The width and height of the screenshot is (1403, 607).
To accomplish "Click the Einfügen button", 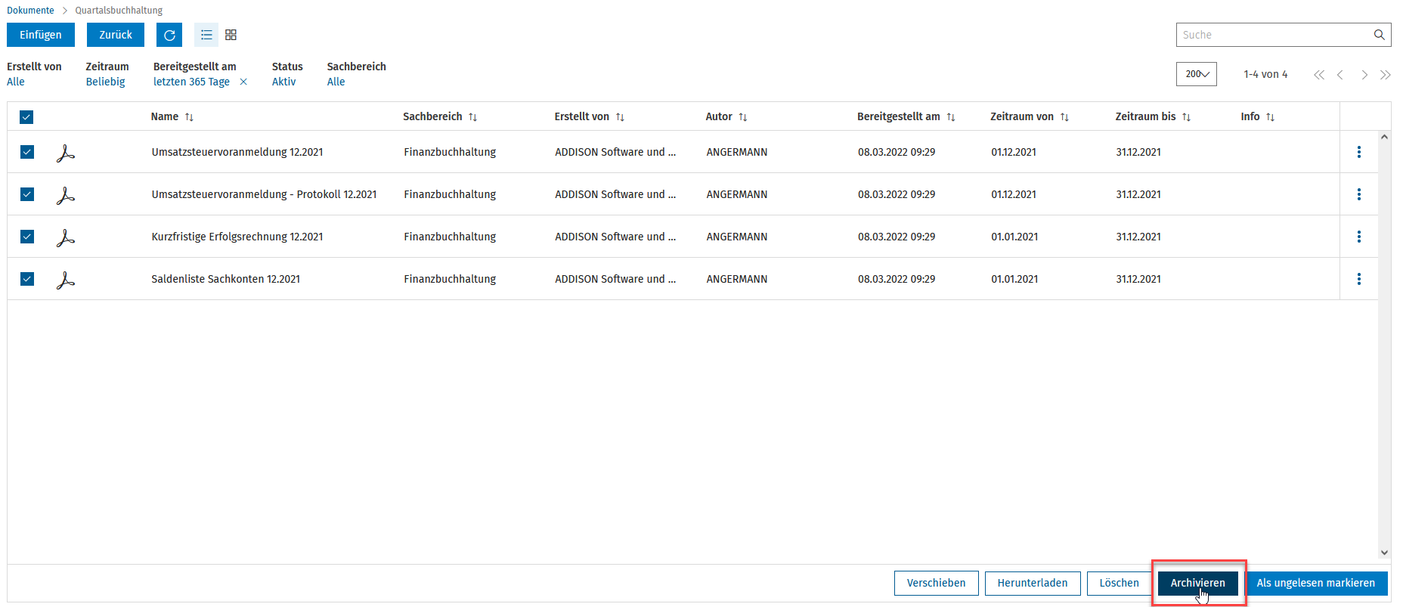I will pos(41,35).
